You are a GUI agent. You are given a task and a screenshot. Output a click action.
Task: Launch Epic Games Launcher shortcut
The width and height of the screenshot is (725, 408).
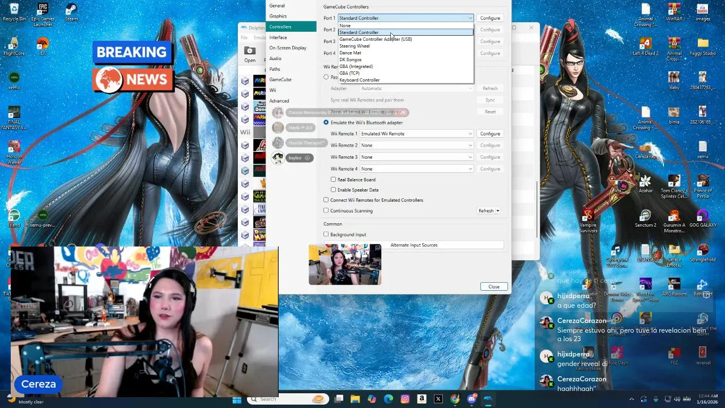point(42,15)
